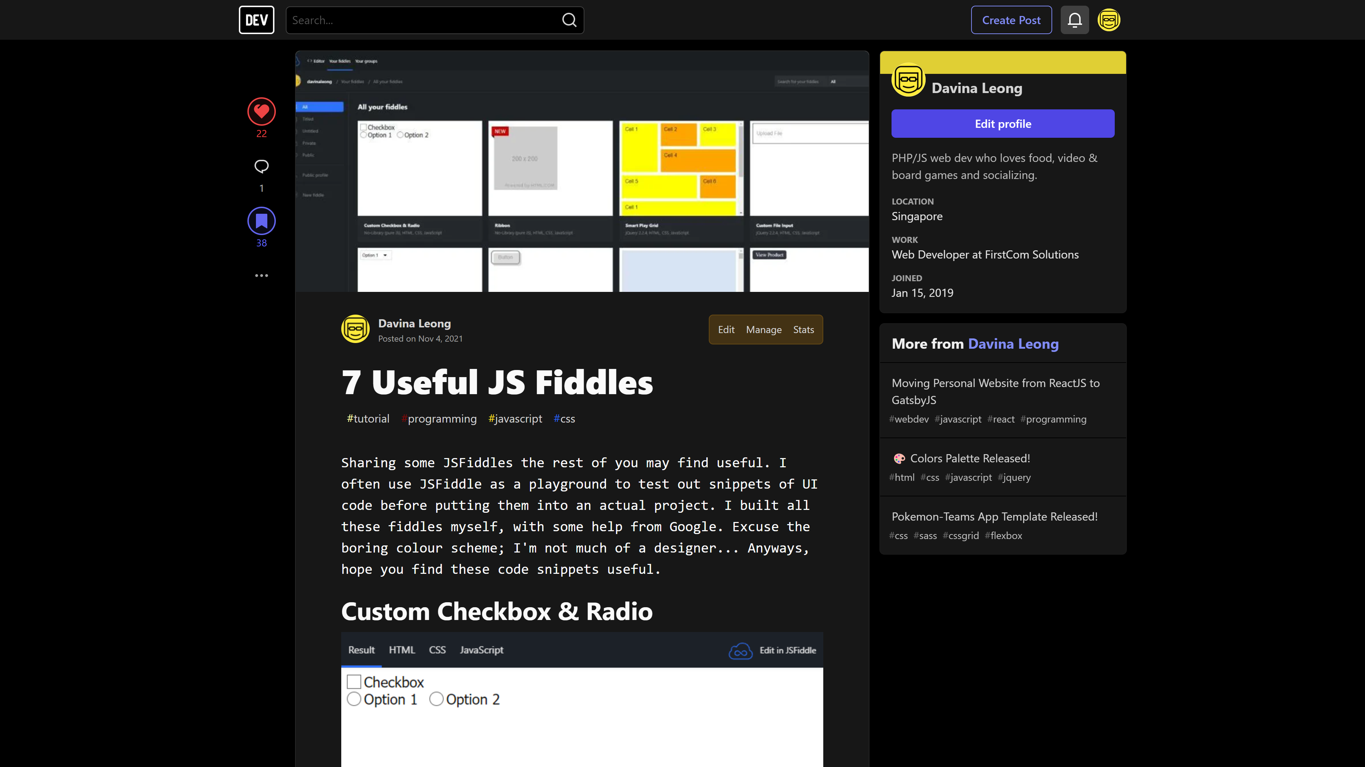Like the post with heart icon
This screenshot has height=767, width=1365.
pos(261,111)
